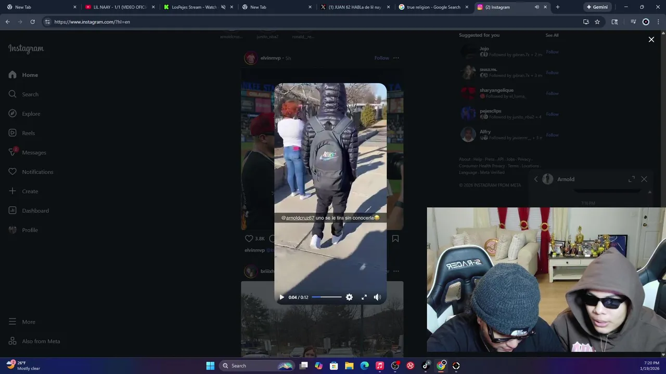Screen dimensions: 666x374
Task: Click See All suggested accounts
Action: (552, 35)
